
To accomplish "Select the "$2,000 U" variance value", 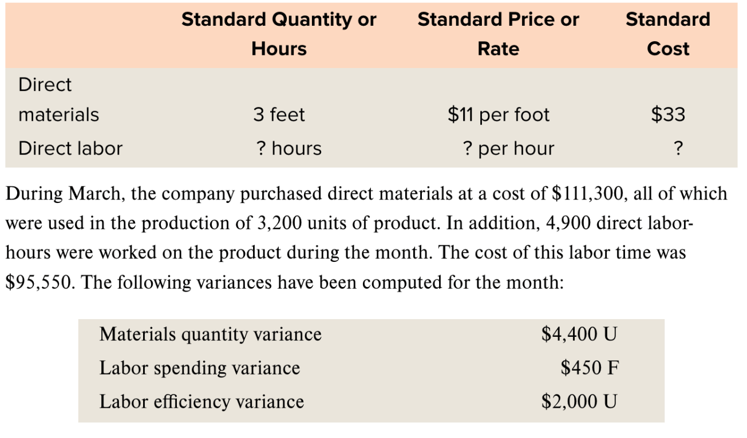I will pos(579,401).
